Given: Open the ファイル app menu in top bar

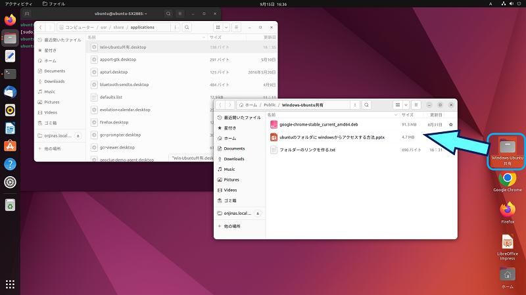Looking at the screenshot, I should (x=53, y=4).
